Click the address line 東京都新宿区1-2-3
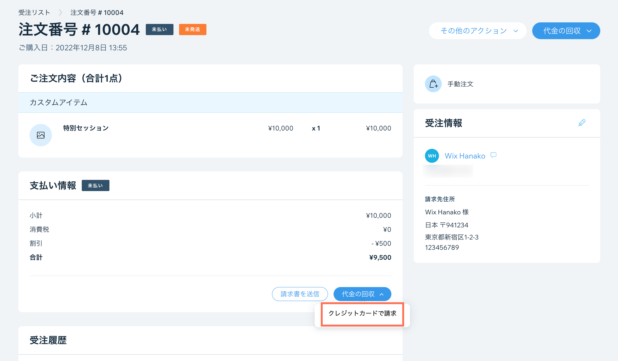The image size is (618, 361). [452, 237]
